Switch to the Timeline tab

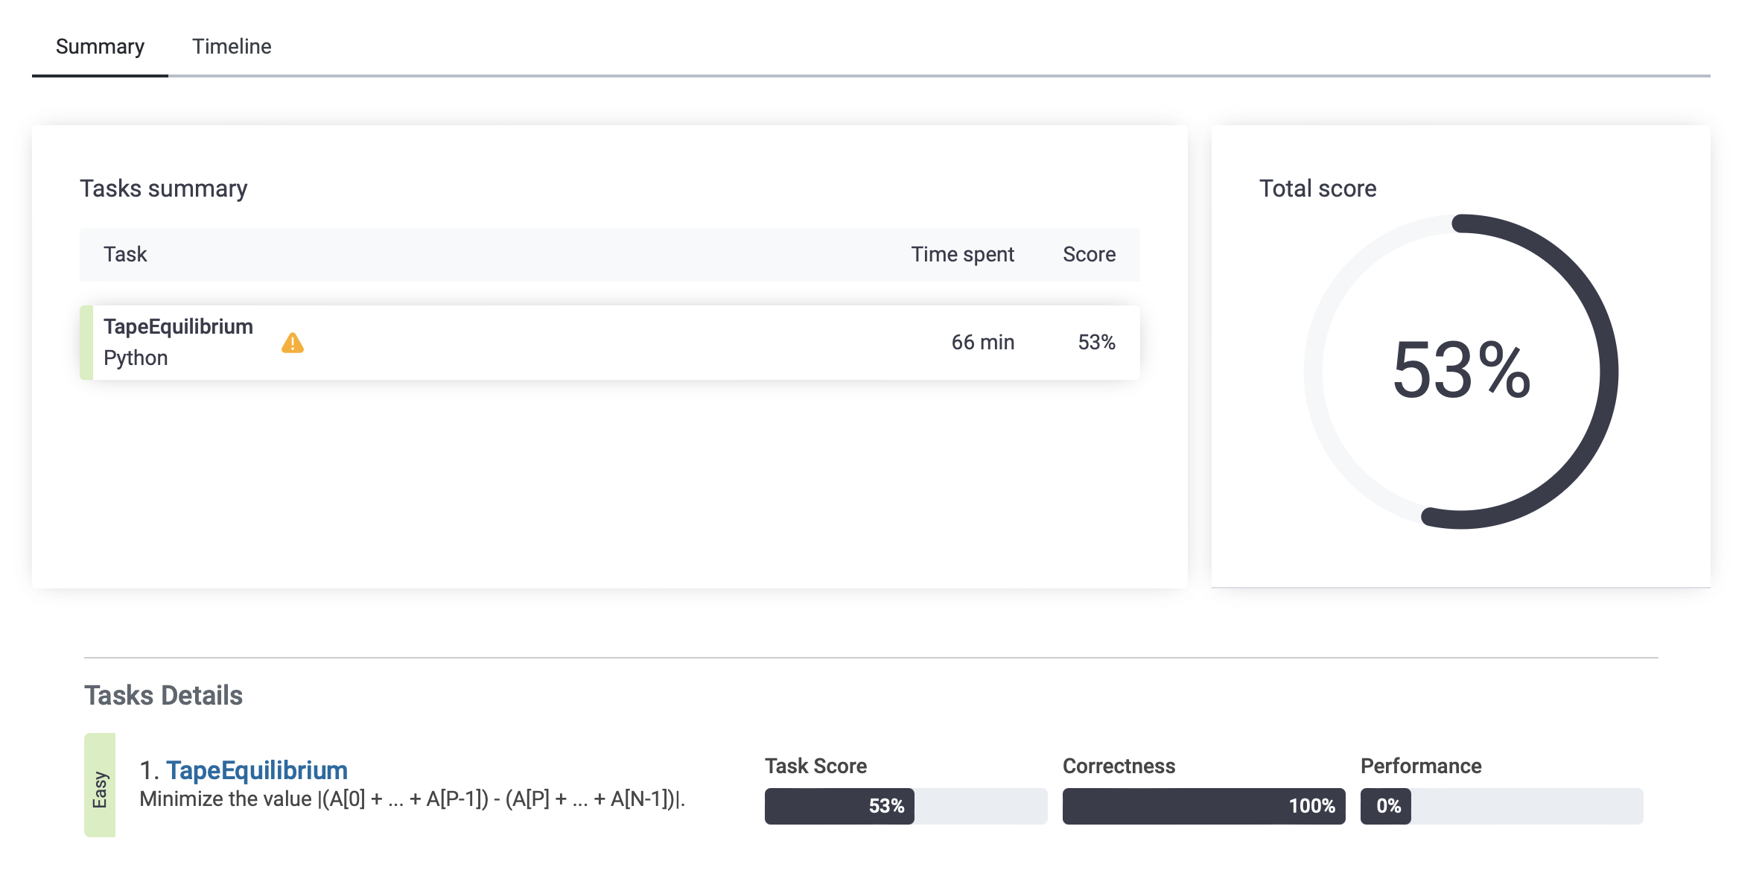pyautogui.click(x=232, y=46)
